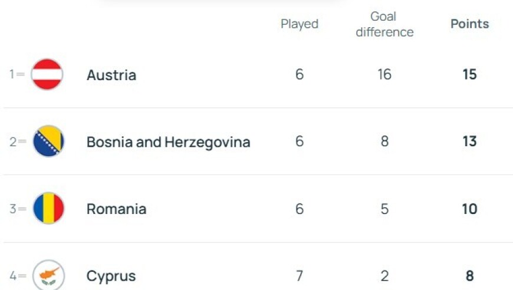Click Romania's 10 points value
This screenshot has height=290, width=513.
(469, 209)
